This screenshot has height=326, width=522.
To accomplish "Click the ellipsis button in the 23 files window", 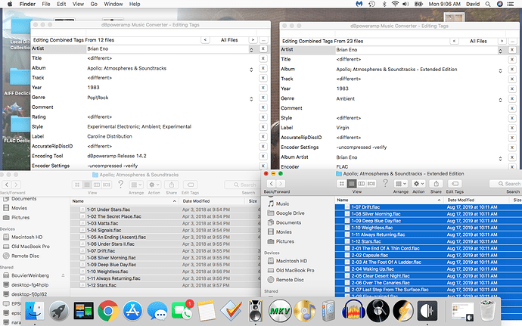I will click(512, 41).
